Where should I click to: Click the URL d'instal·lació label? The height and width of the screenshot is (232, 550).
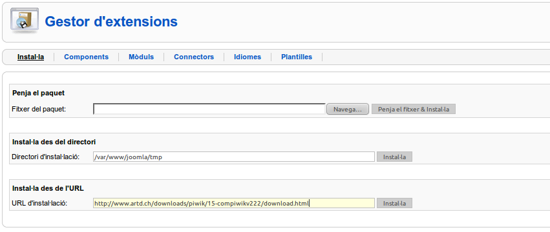[39, 203]
